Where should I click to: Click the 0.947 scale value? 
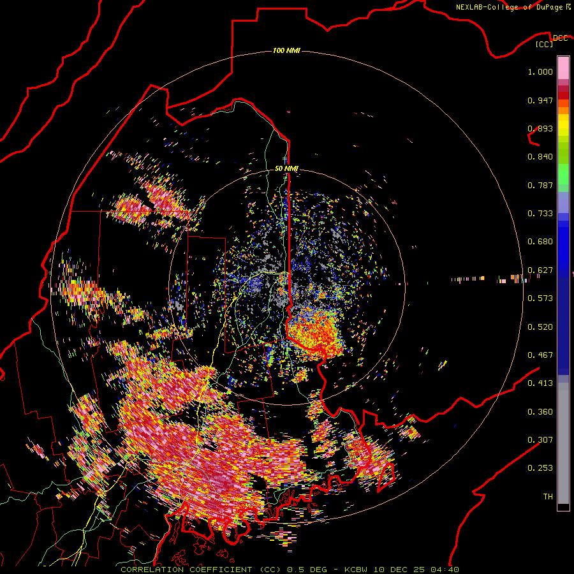(540, 100)
